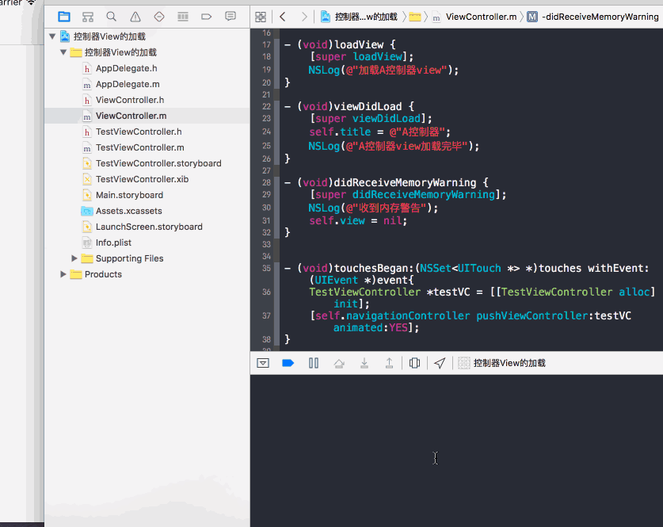The image size is (663, 527).
Task: Select AppDelegate.m in navigator
Action: (x=128, y=84)
